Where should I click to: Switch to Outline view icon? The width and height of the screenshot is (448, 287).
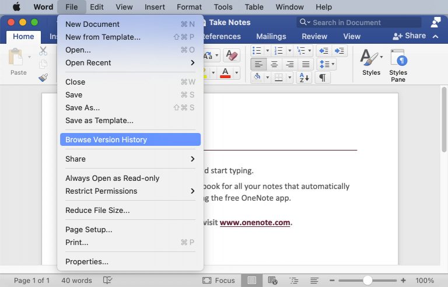[293, 281]
